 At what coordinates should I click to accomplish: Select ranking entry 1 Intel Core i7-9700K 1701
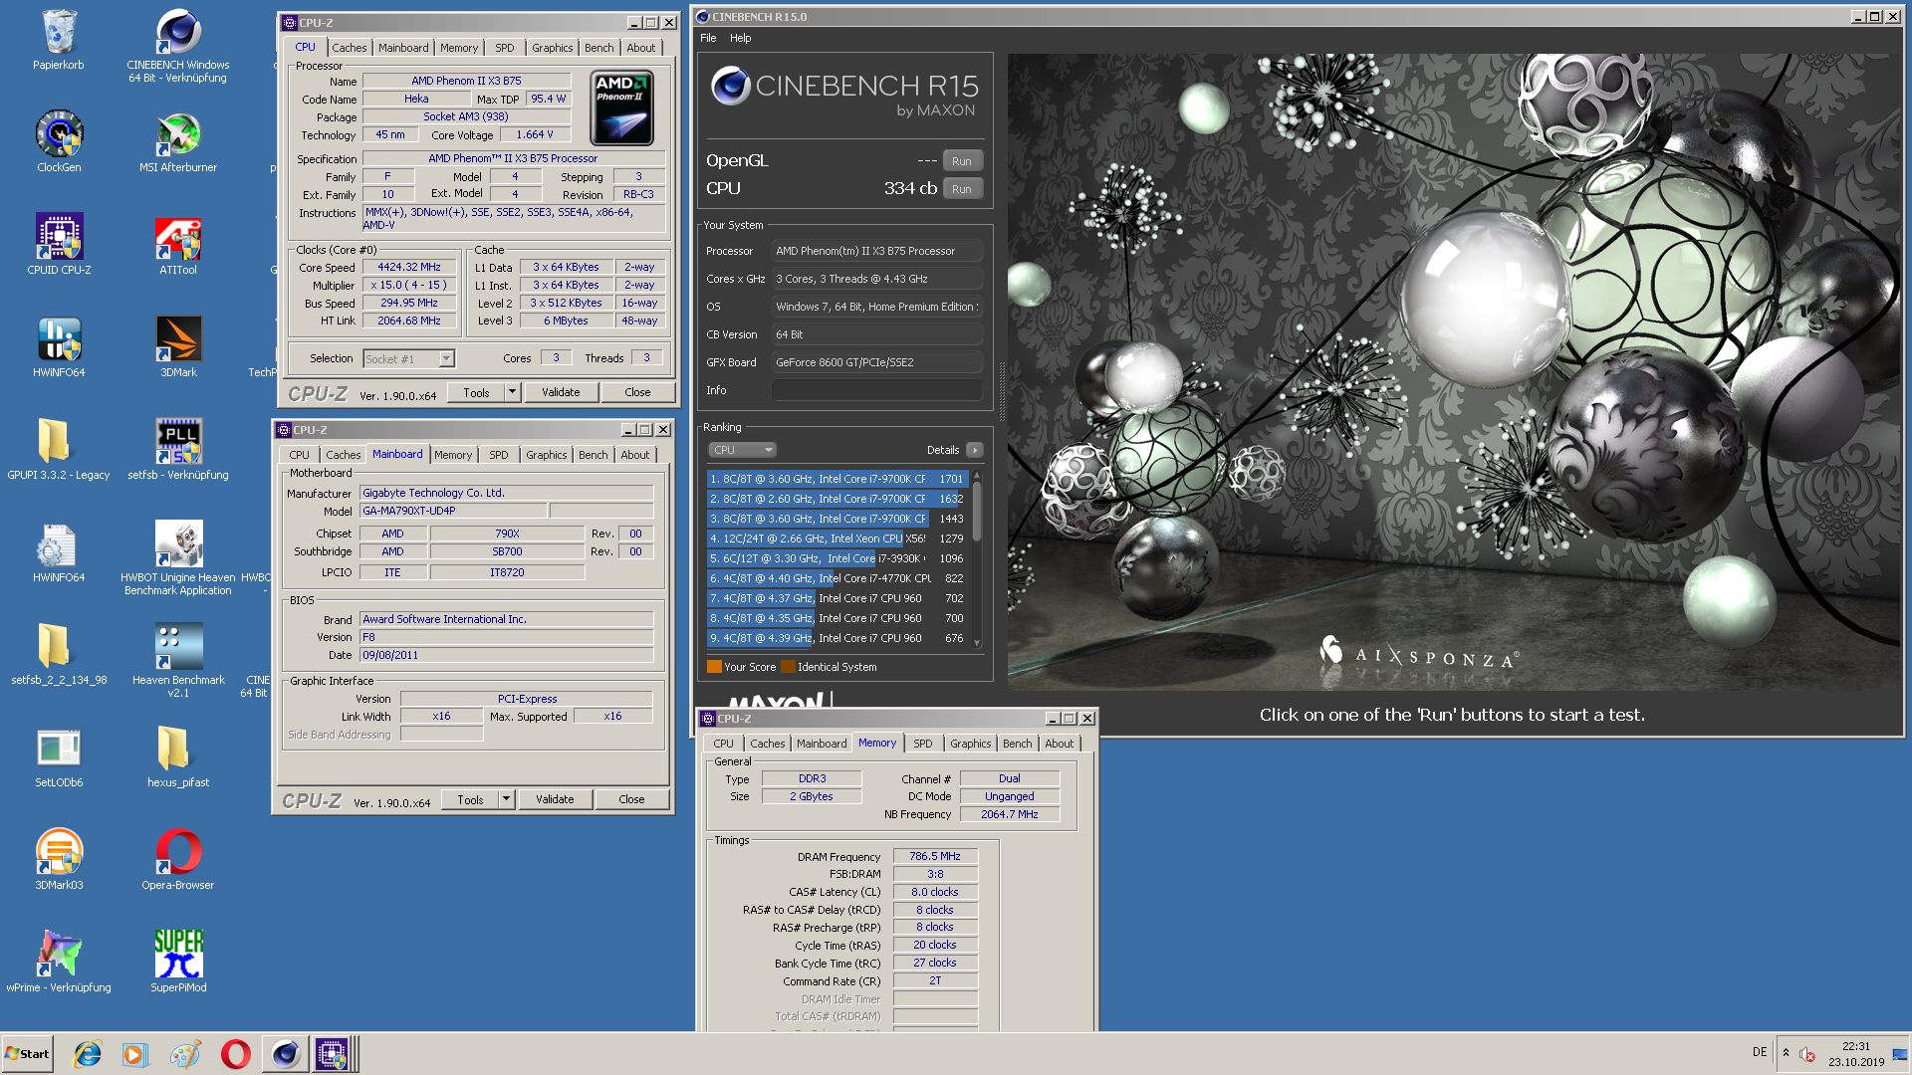836,479
